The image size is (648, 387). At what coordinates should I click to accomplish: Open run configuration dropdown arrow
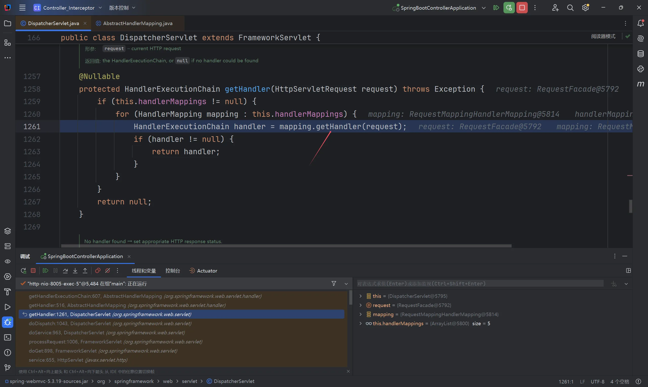click(483, 8)
